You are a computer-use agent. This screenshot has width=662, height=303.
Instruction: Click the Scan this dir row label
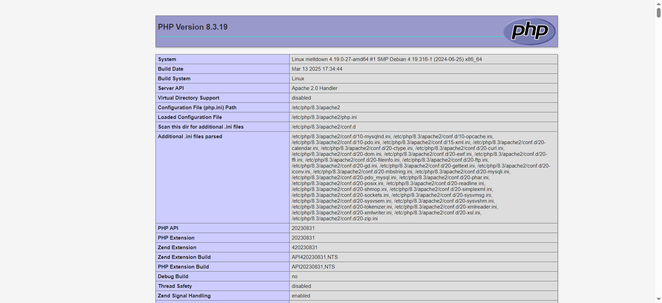click(201, 127)
